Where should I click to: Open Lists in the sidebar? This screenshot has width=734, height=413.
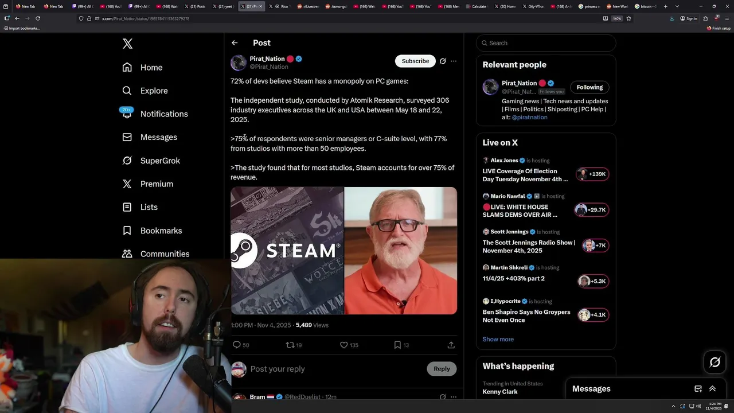[140, 207]
